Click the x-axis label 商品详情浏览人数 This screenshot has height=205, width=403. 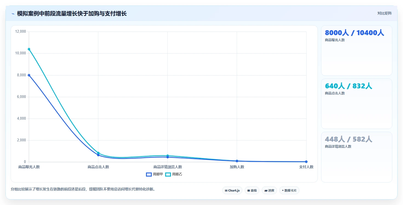[x=168, y=167]
